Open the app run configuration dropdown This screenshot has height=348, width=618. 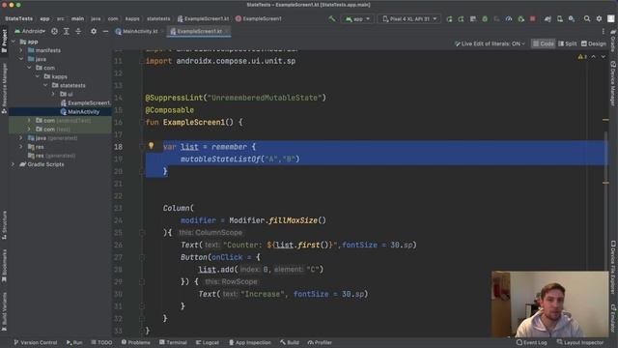point(357,19)
